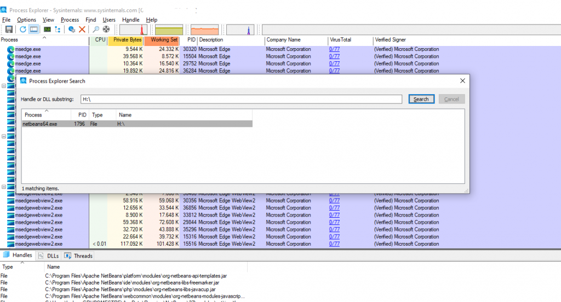561x302 pixels.
Task: Close the Process Explorer Search dialog
Action: [x=462, y=81]
